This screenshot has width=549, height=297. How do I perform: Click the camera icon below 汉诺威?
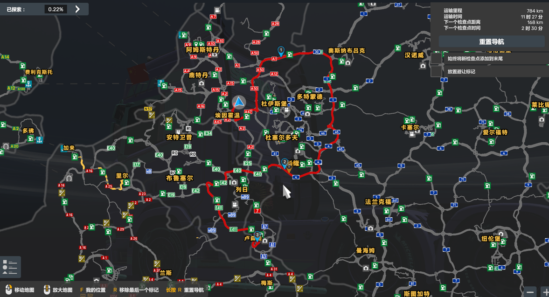[423, 66]
